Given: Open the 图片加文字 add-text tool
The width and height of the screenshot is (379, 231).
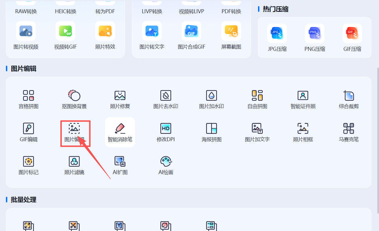Looking at the screenshot, I should (x=257, y=132).
